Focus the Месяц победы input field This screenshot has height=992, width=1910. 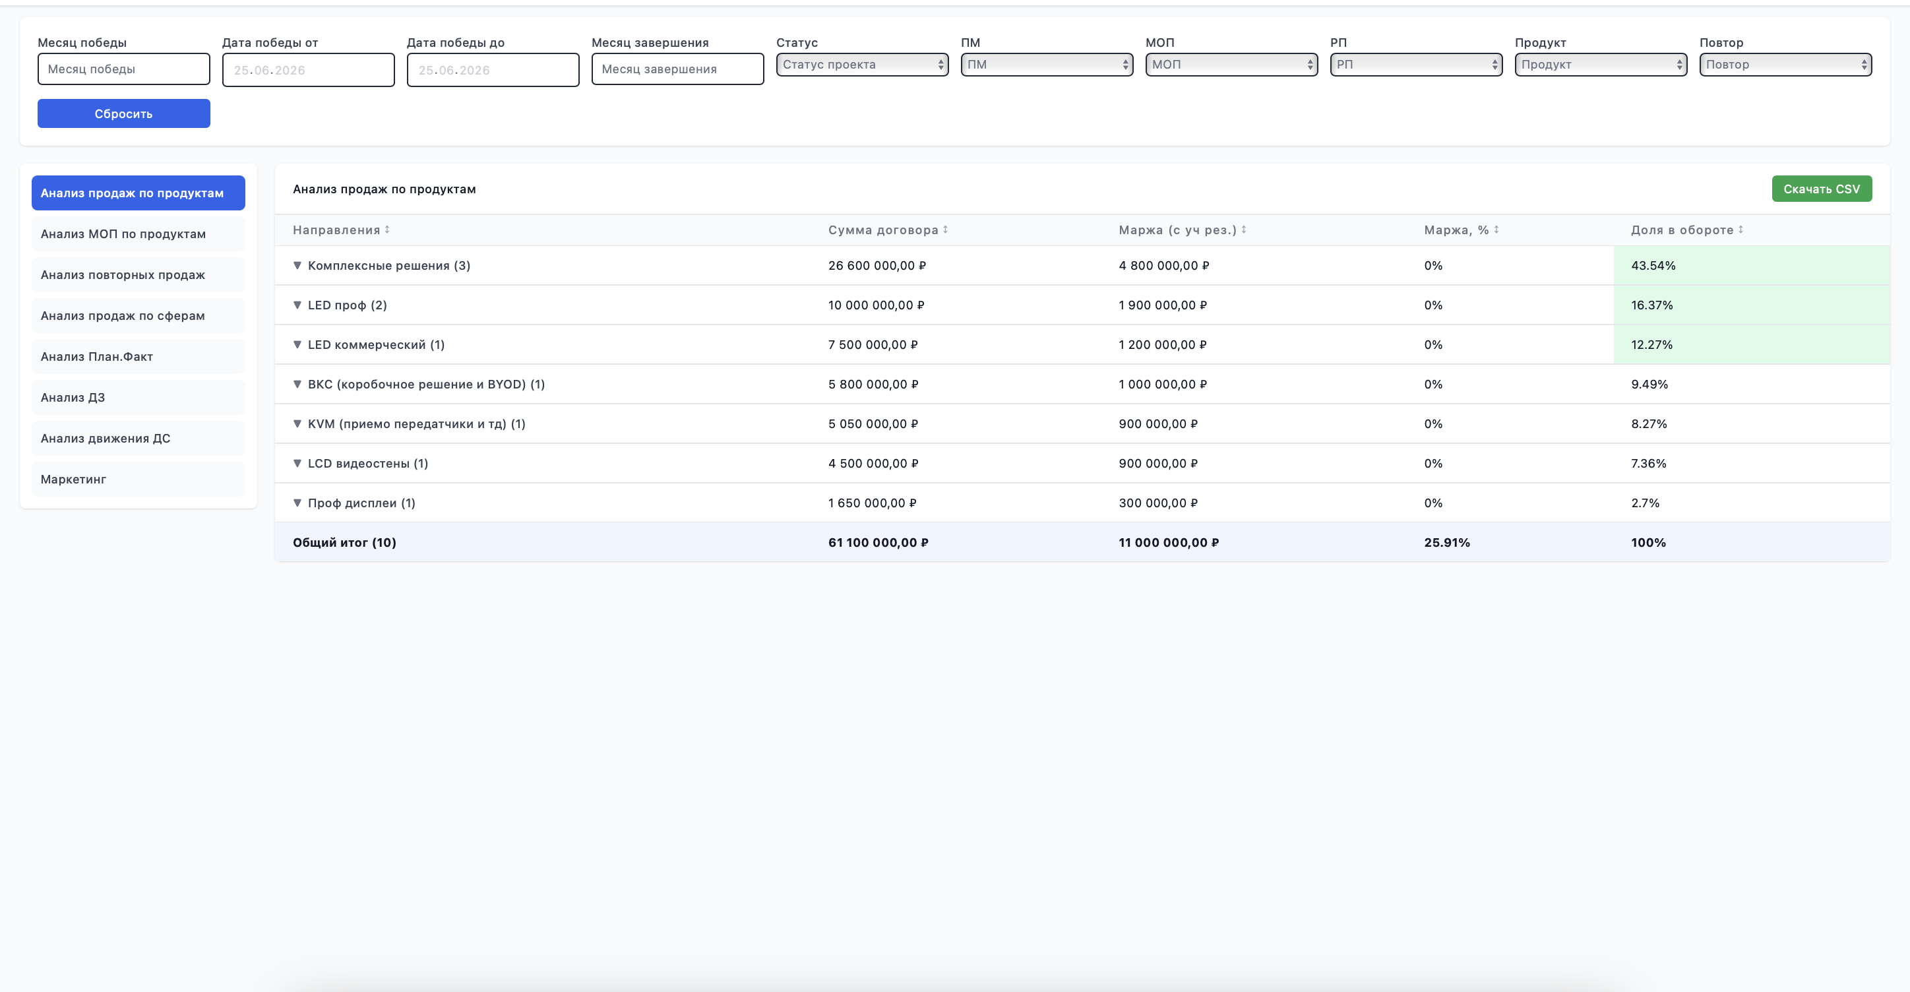pyautogui.click(x=124, y=69)
